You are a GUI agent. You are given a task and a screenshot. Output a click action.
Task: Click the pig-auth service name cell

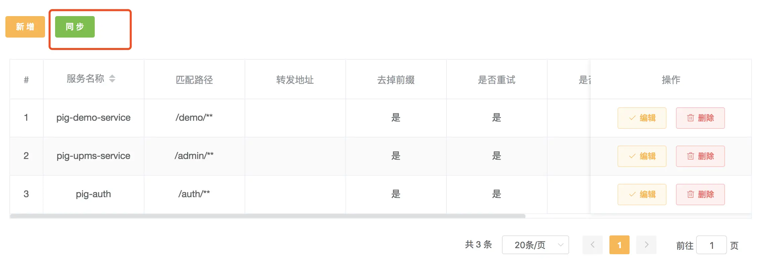93,194
